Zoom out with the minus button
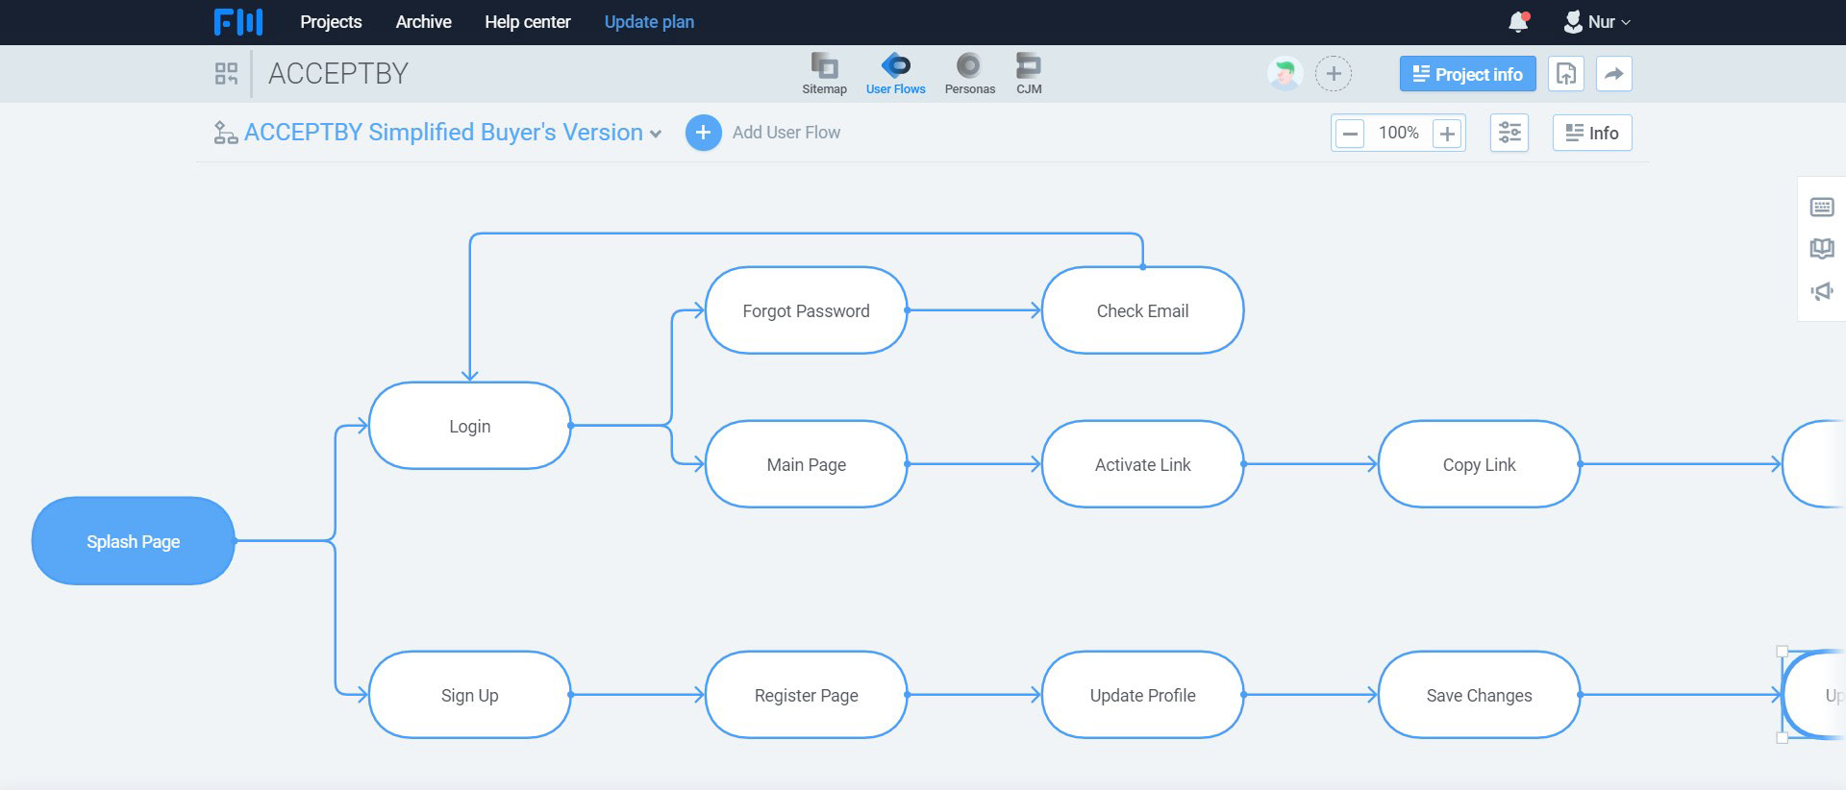The width and height of the screenshot is (1846, 790). click(x=1350, y=134)
